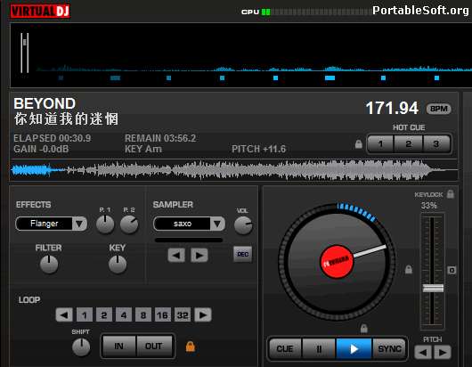This screenshot has height=367, width=472.
Task: Nudge pitch down with PITCH left arrow
Action: click(423, 352)
